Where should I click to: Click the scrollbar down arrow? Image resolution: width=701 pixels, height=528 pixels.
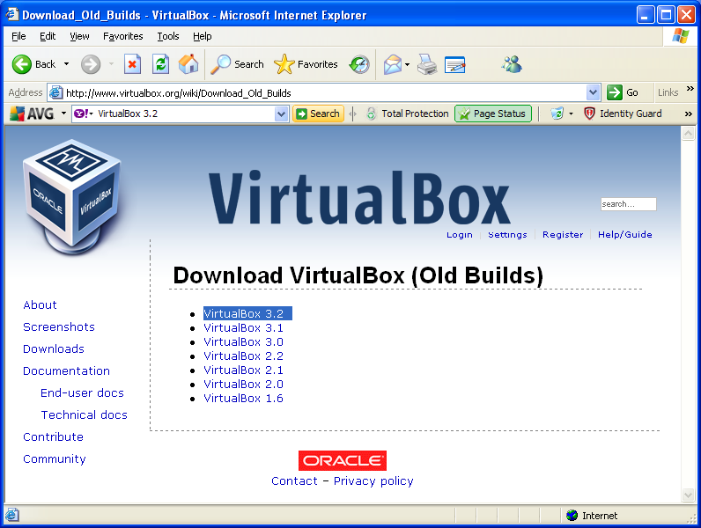click(x=688, y=494)
